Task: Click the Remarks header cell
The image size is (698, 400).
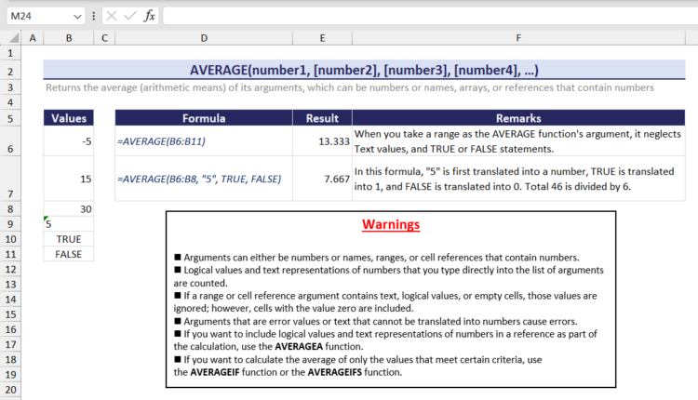Action: (x=518, y=118)
